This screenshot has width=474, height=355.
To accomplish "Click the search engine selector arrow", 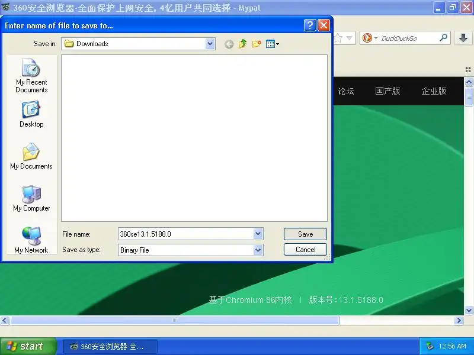I will (376, 38).
